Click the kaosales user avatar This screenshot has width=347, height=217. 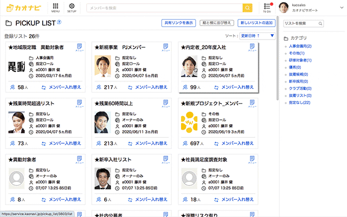[284, 7]
